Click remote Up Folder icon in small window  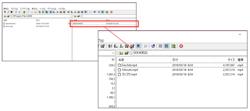click(x=75, y=16)
